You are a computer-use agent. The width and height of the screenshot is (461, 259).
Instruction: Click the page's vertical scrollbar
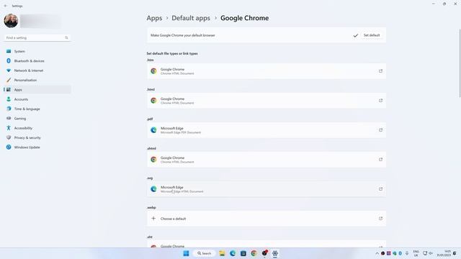(460, 63)
